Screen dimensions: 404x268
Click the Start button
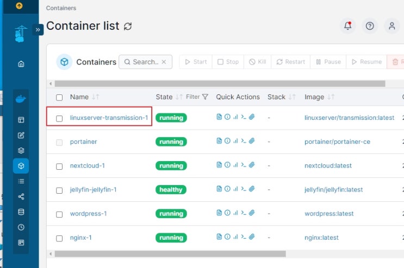point(196,62)
